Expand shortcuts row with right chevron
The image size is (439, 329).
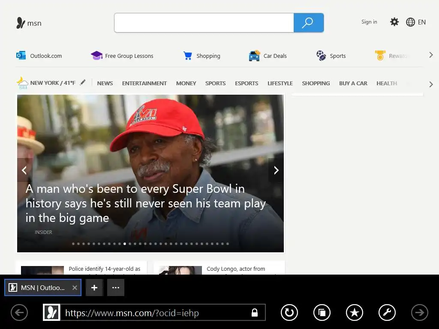coord(431,55)
